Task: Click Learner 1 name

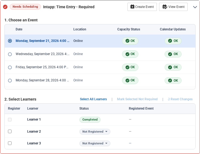Action: tap(34, 119)
